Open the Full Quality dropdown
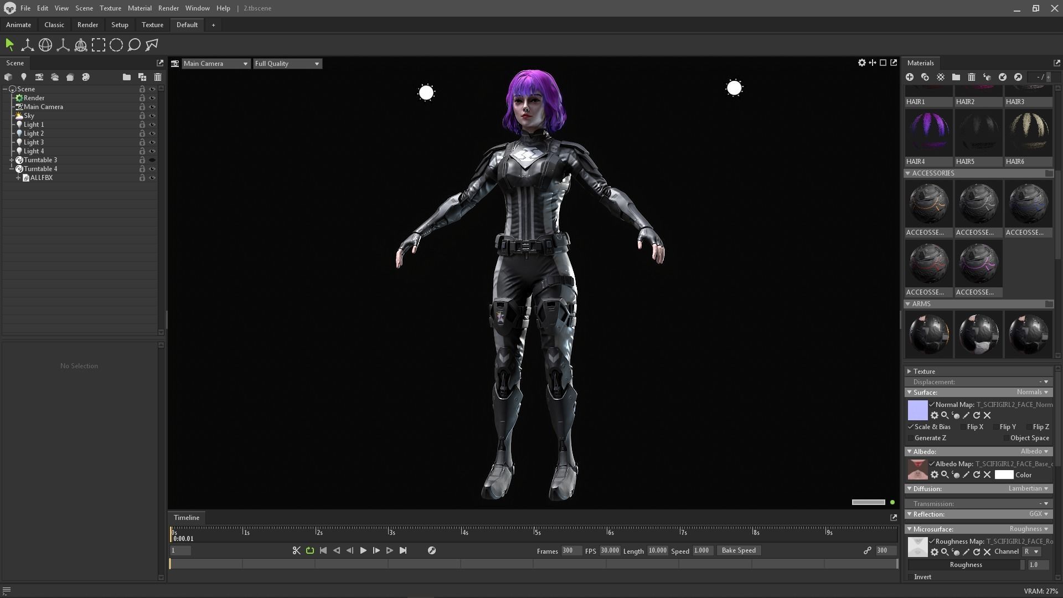 point(287,64)
